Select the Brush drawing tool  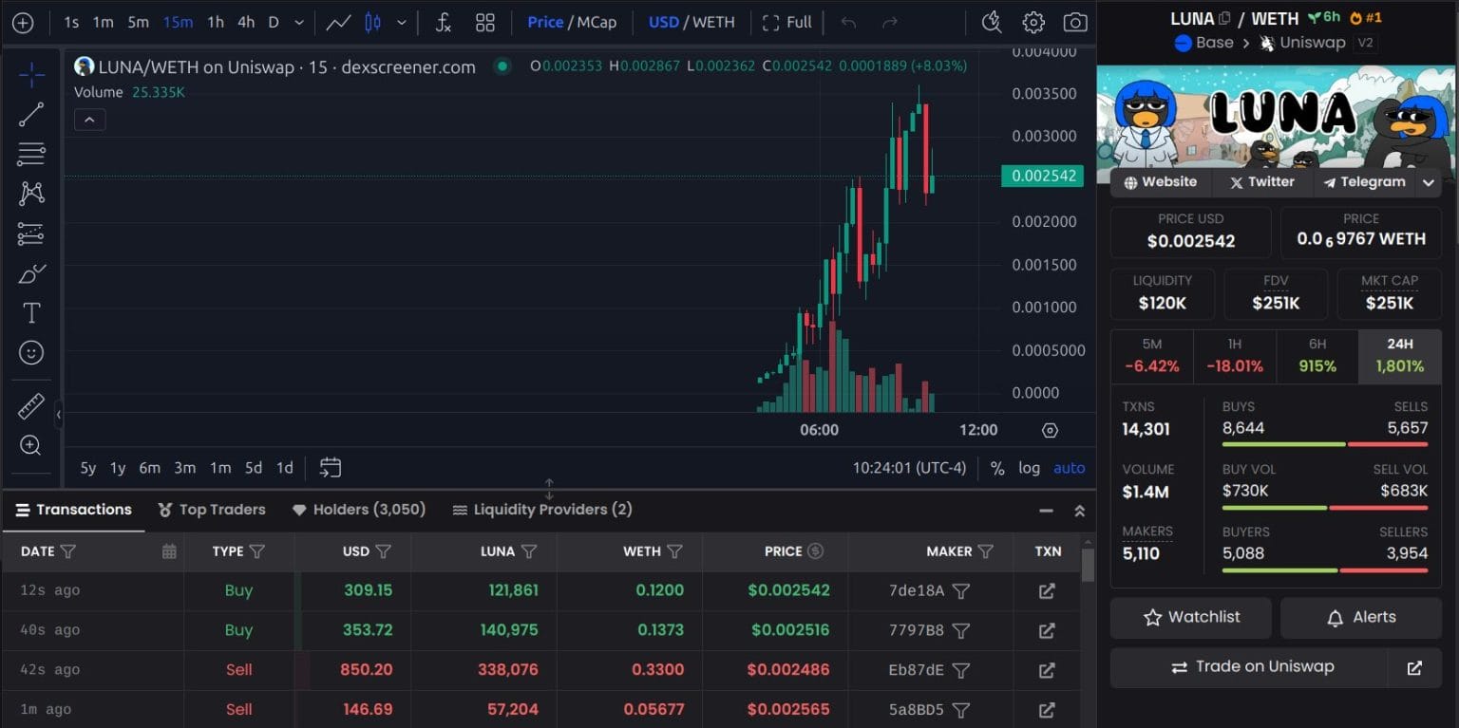click(31, 272)
